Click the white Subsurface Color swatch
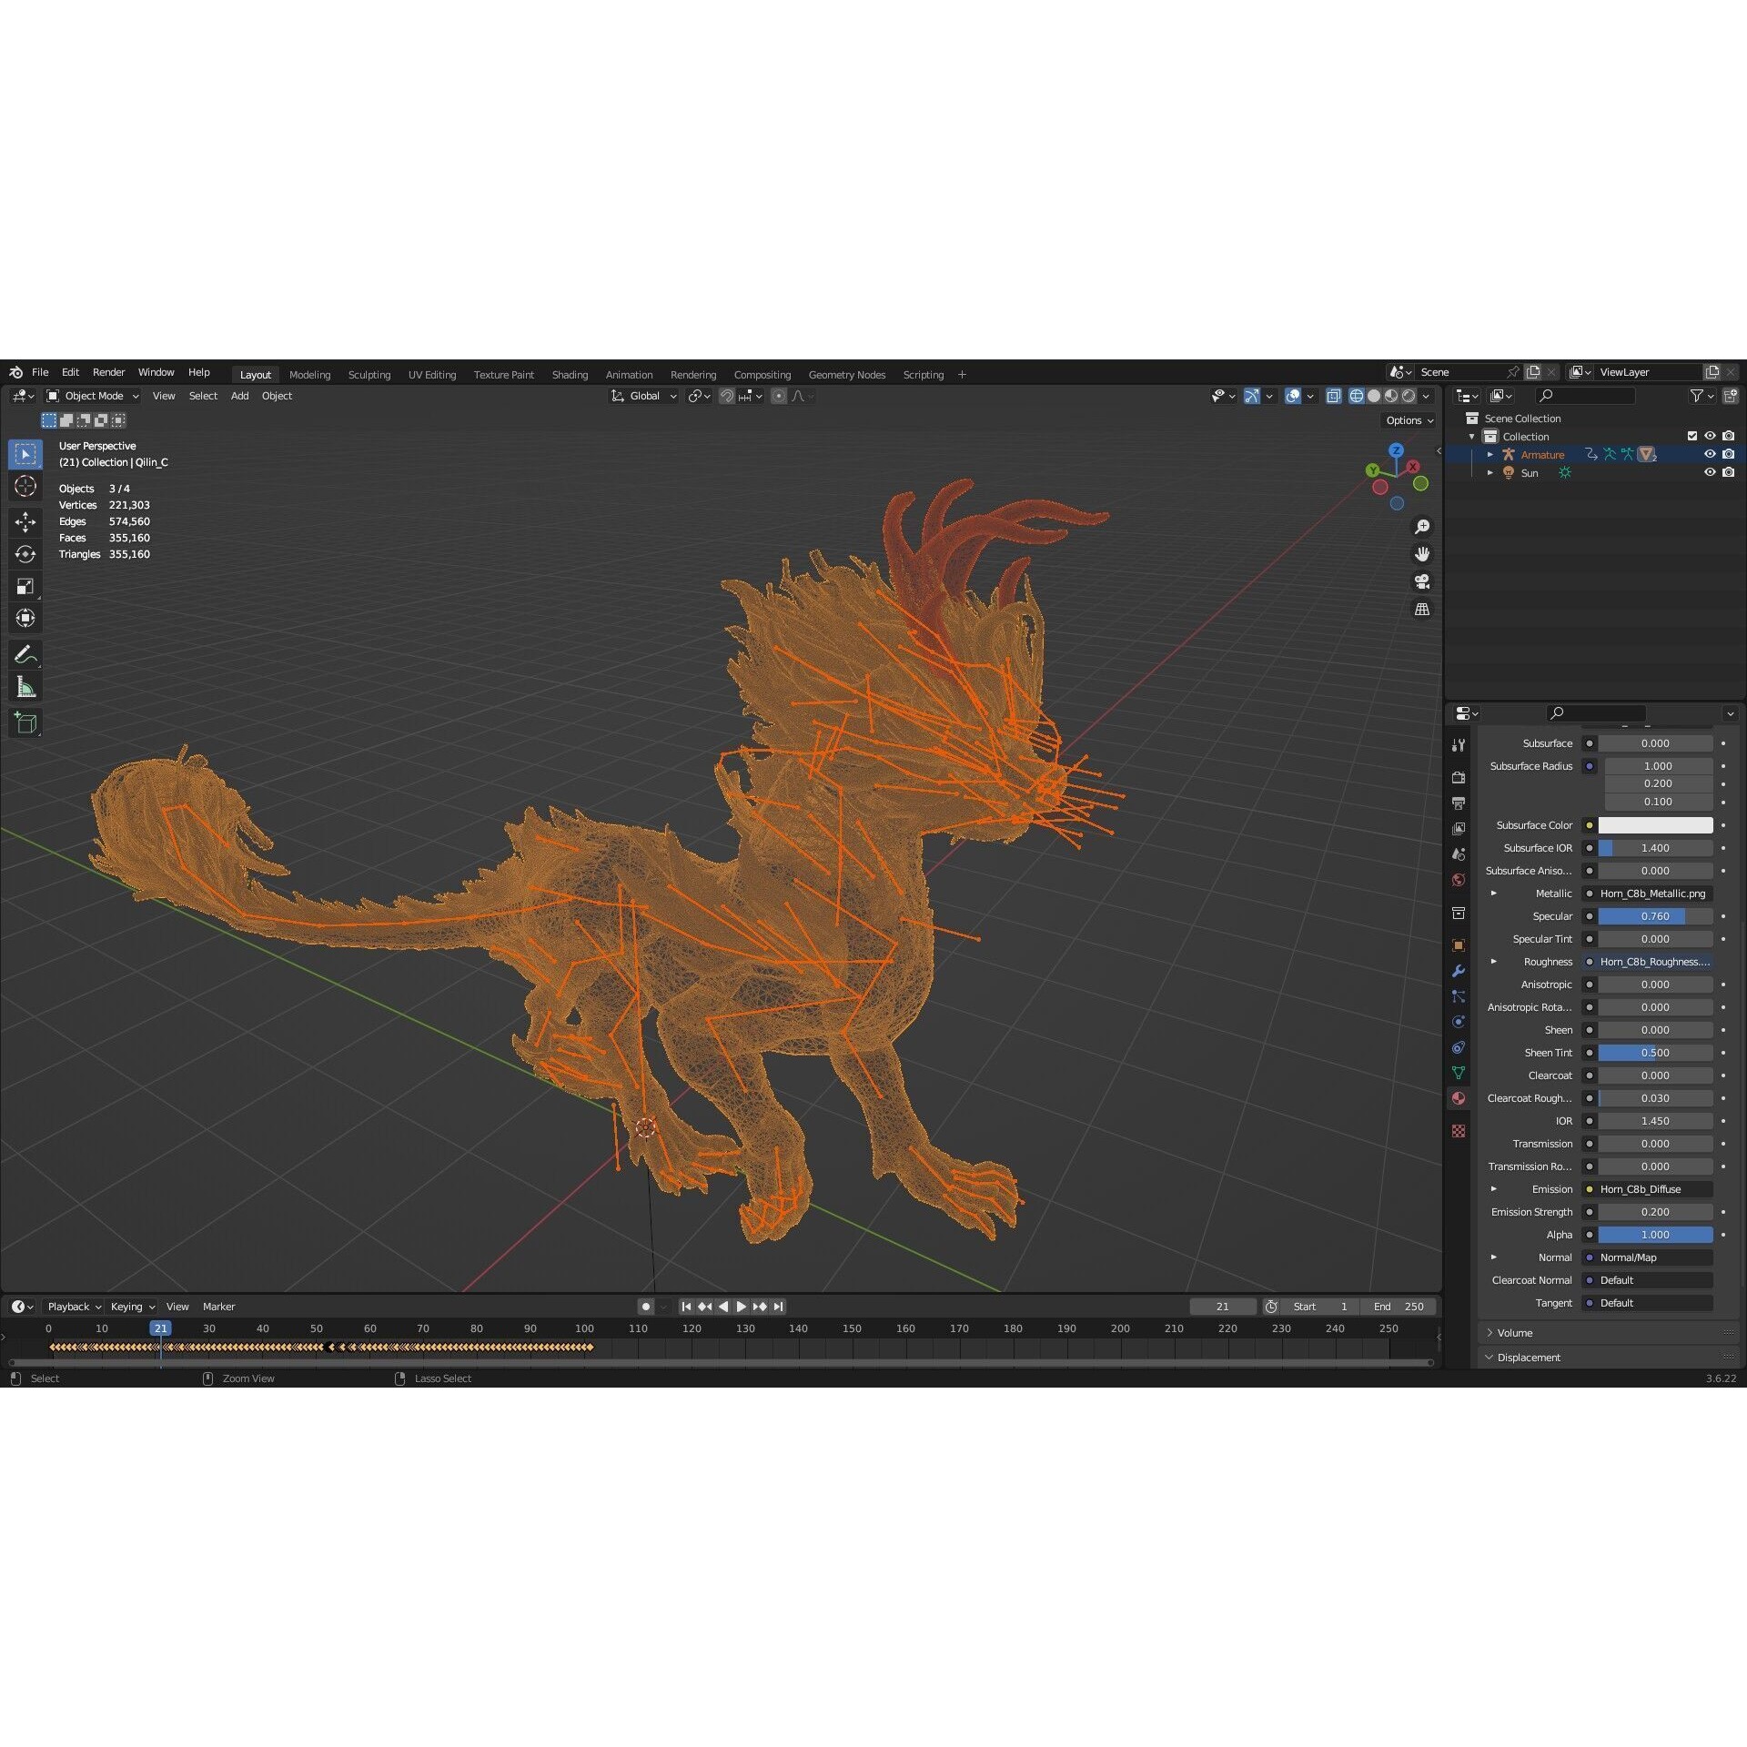This screenshot has width=1747, height=1747. [x=1655, y=825]
